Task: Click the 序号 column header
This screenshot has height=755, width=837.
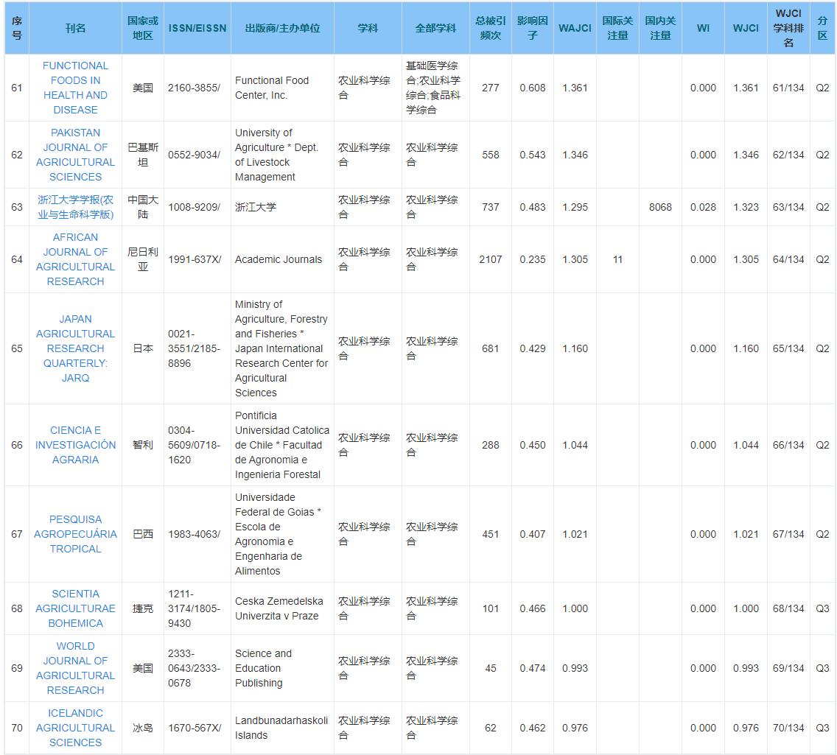Action: click(17, 28)
